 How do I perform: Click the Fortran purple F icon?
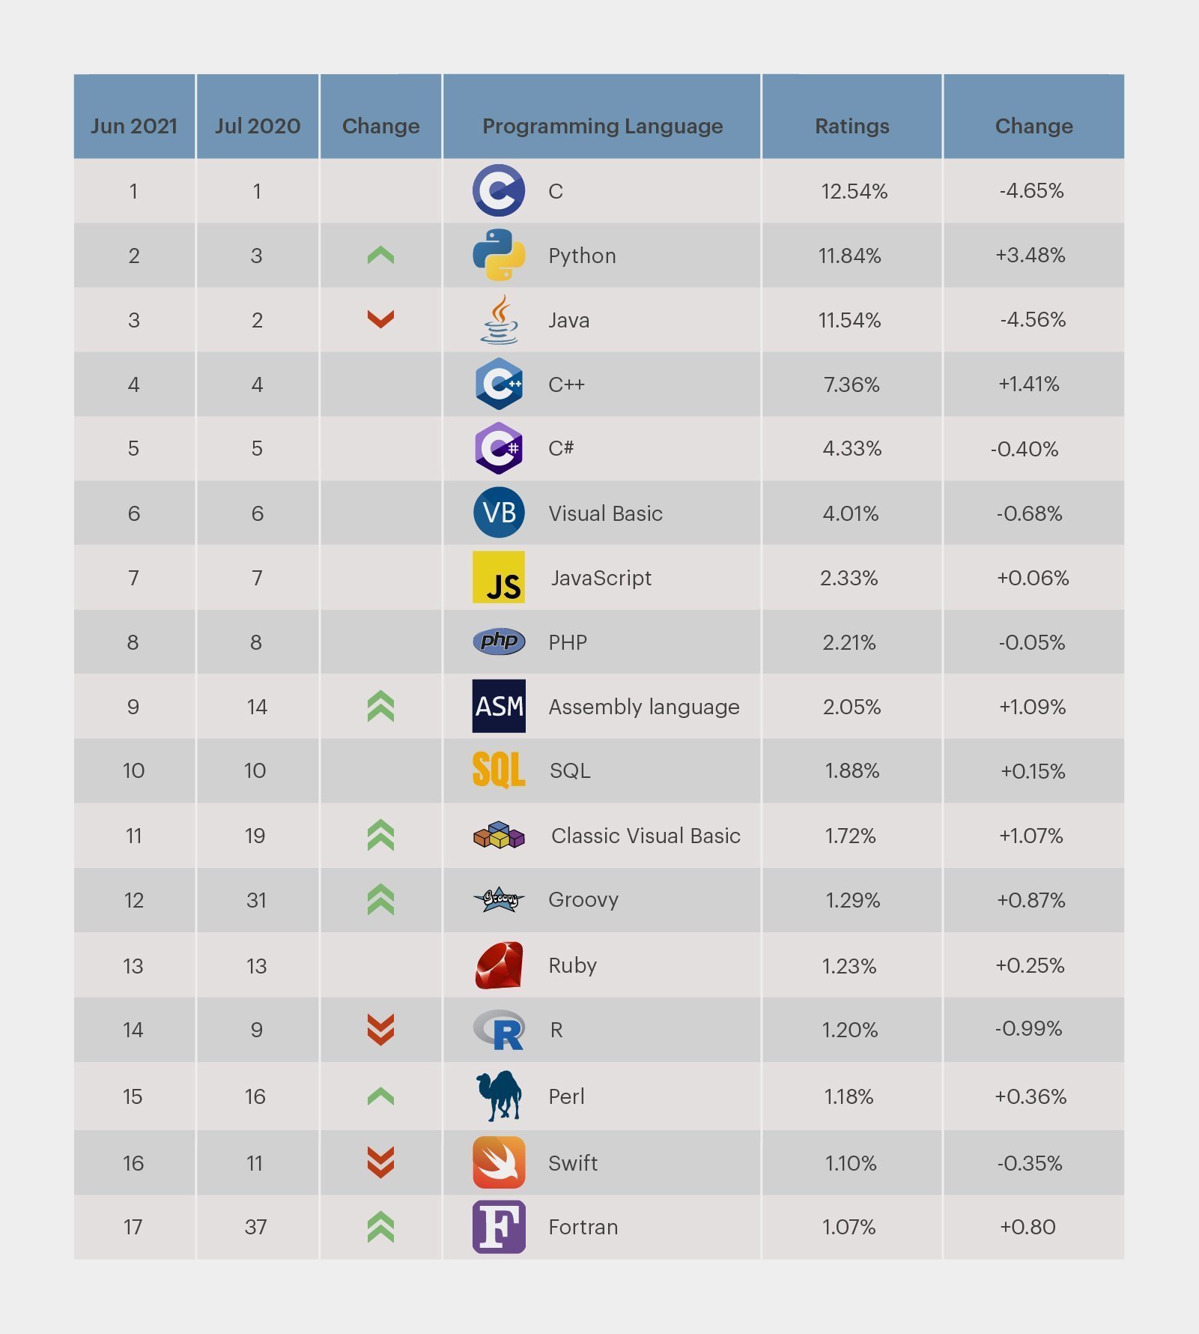[499, 1227]
